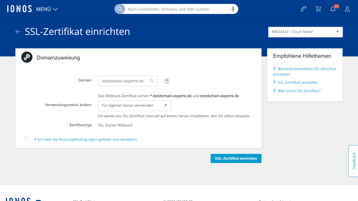Open the shopping cart icon

click(x=318, y=9)
